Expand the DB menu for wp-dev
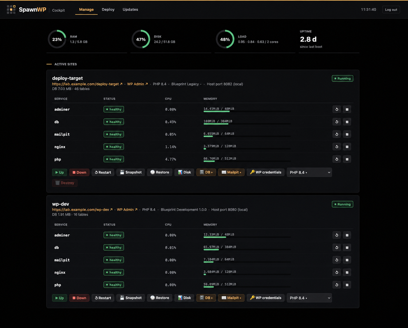The image size is (408, 328). [x=206, y=298]
